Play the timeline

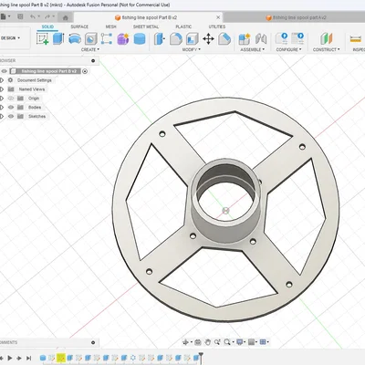(10, 358)
